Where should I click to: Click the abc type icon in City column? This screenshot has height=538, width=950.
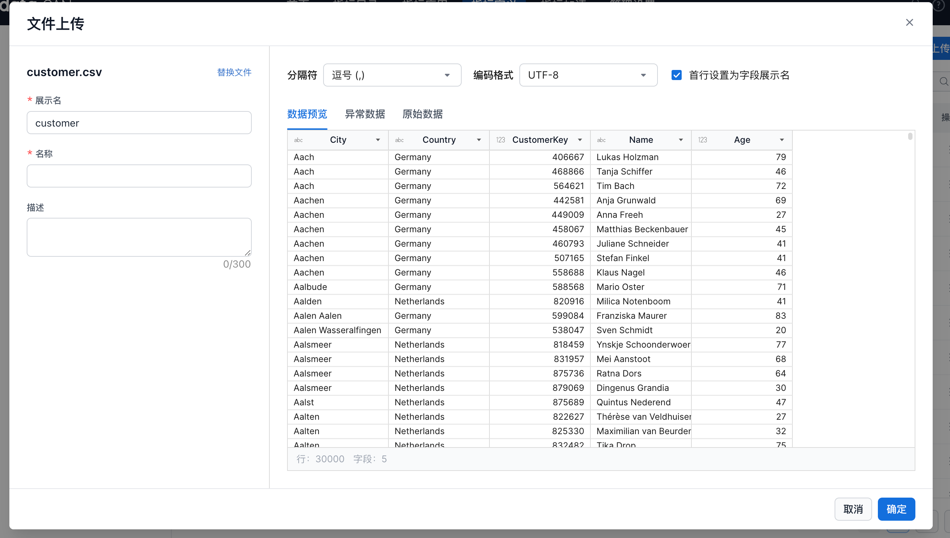[298, 140]
